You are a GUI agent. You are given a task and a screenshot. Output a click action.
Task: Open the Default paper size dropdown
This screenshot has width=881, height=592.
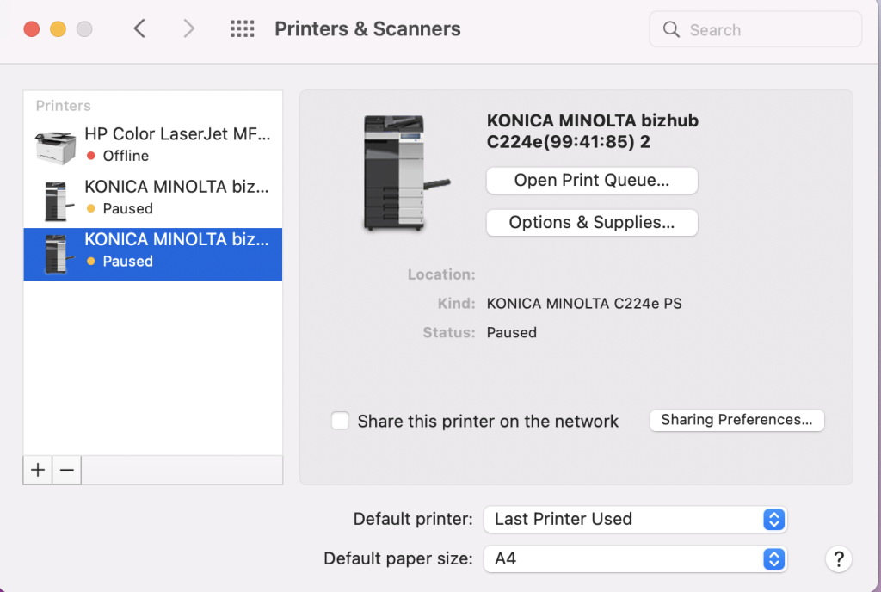tap(636, 558)
